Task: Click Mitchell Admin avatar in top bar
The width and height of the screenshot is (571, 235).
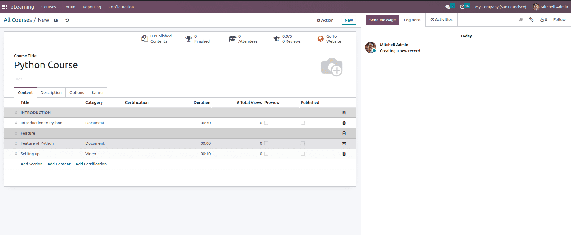Action: [536, 7]
